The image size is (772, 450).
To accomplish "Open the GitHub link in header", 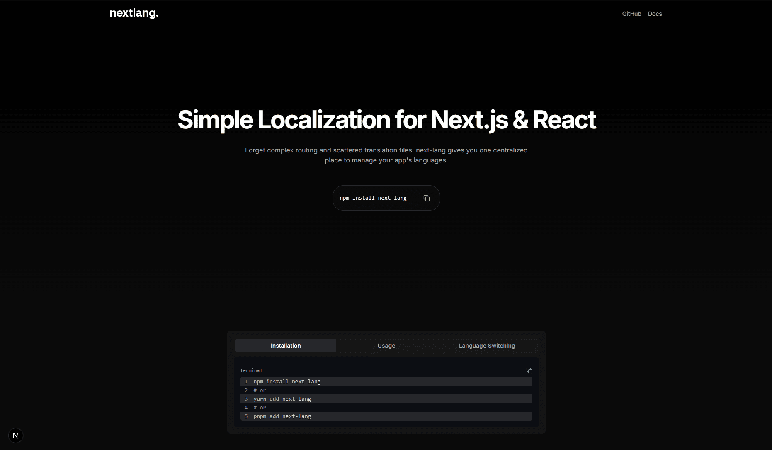I will point(631,14).
